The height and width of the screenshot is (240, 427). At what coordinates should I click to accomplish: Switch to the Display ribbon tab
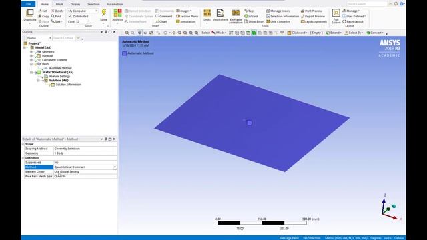75,5
